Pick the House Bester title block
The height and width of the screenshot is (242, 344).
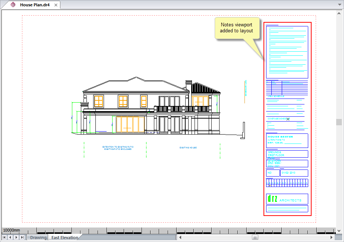coord(287,140)
